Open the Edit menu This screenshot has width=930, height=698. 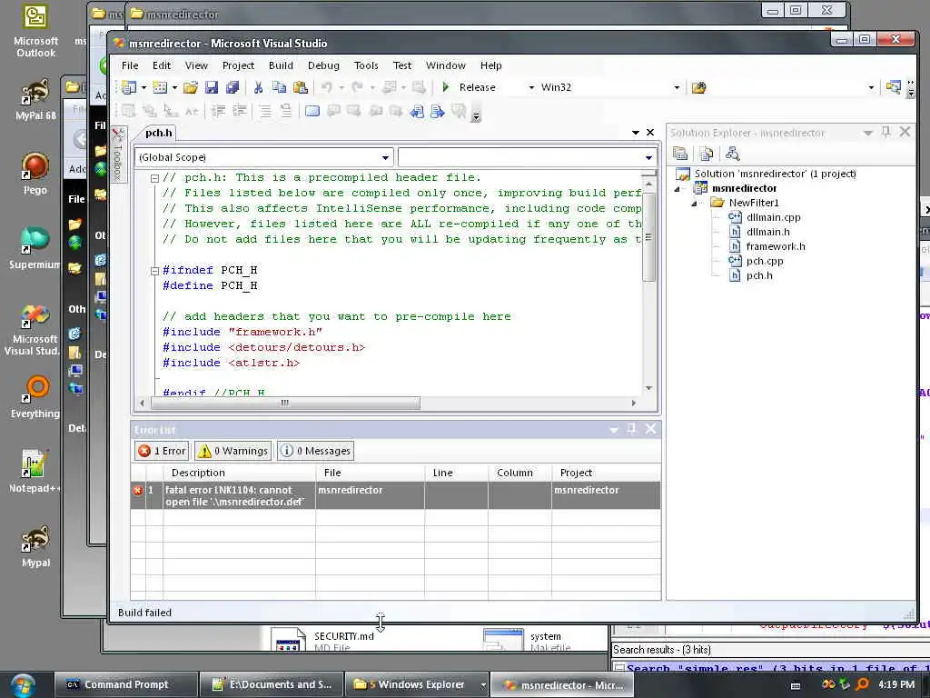[162, 65]
